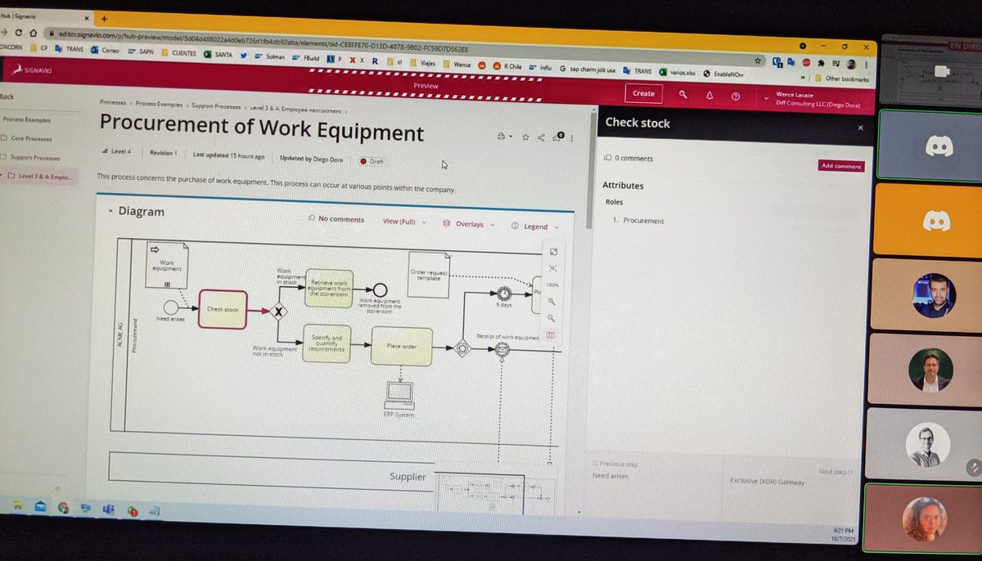Open the View (Full) dropdown
Image resolution: width=982 pixels, height=561 pixels.
(x=404, y=222)
